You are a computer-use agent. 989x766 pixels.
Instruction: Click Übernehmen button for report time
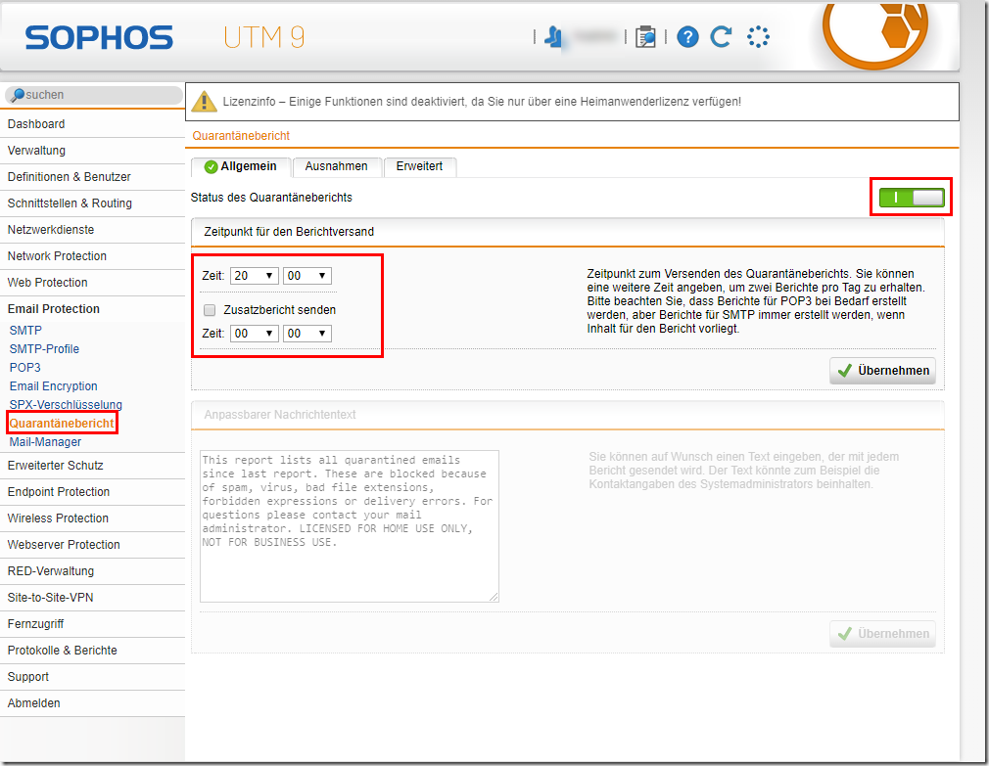882,371
